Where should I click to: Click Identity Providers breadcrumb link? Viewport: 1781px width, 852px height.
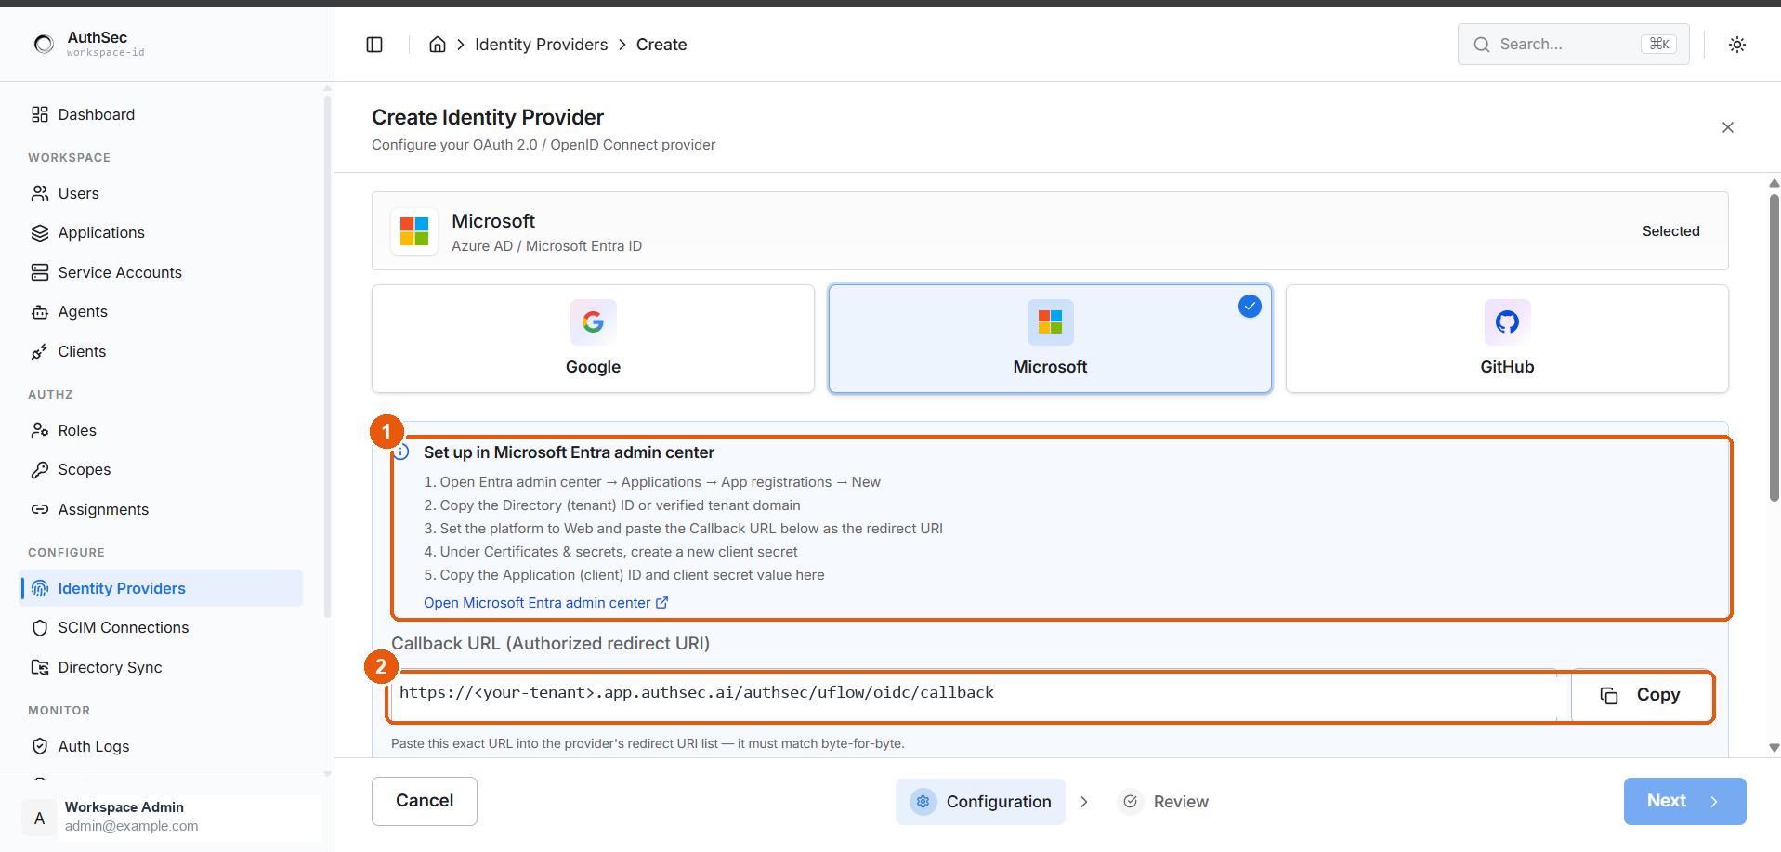541,45
